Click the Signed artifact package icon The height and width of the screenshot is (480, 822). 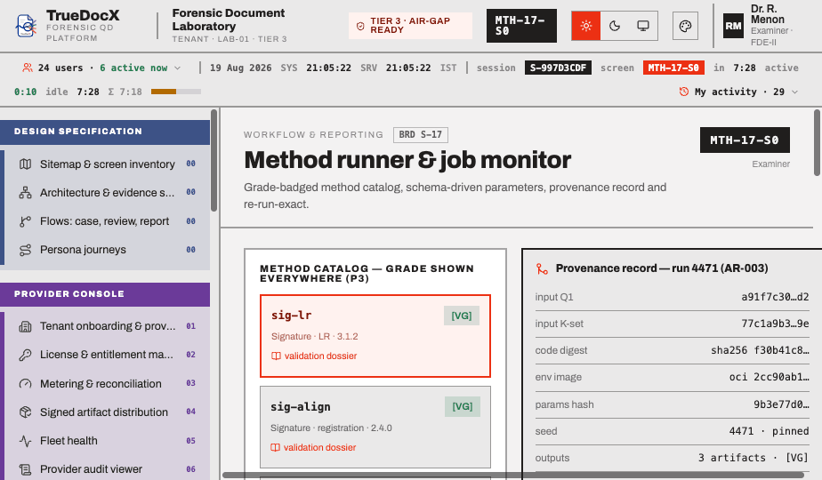click(25, 412)
